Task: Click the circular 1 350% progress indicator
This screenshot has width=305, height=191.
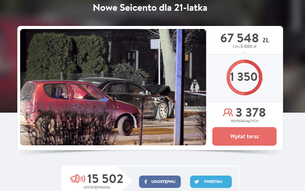Action: (x=244, y=77)
